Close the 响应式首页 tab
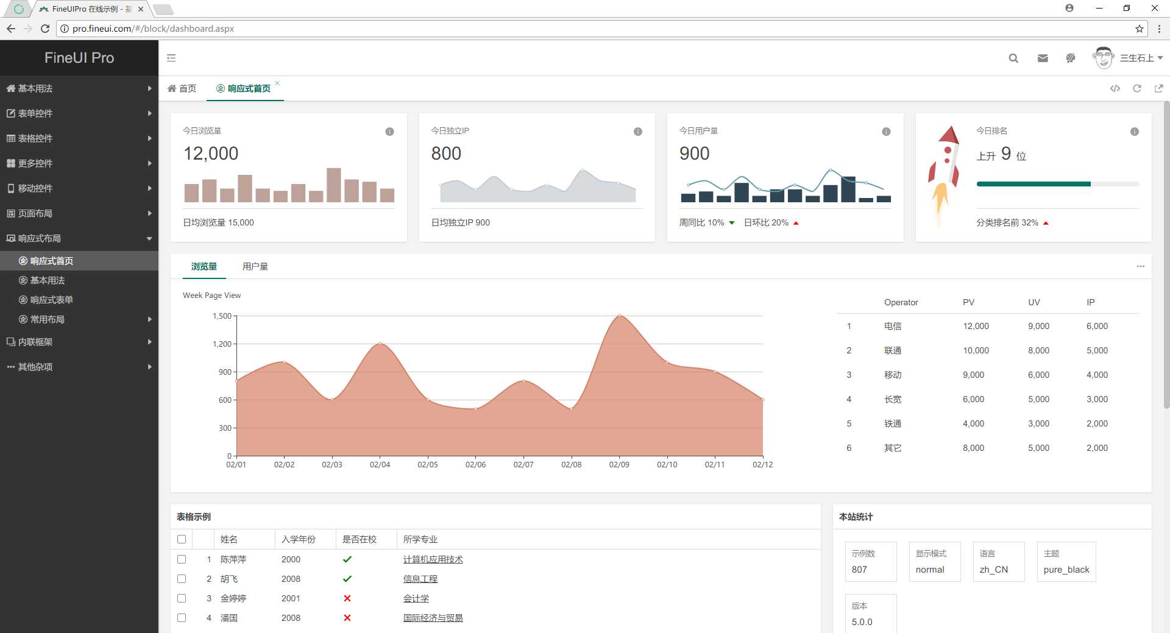Screen dimensions: 1170x633 point(277,83)
